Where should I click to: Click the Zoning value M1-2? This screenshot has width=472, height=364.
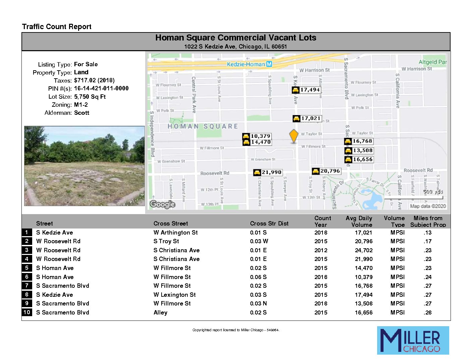coord(81,105)
